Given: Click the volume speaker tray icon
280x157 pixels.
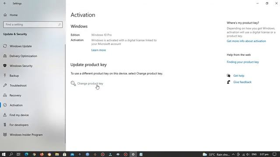Looking at the screenshot, I should pyautogui.click(x=248, y=154).
